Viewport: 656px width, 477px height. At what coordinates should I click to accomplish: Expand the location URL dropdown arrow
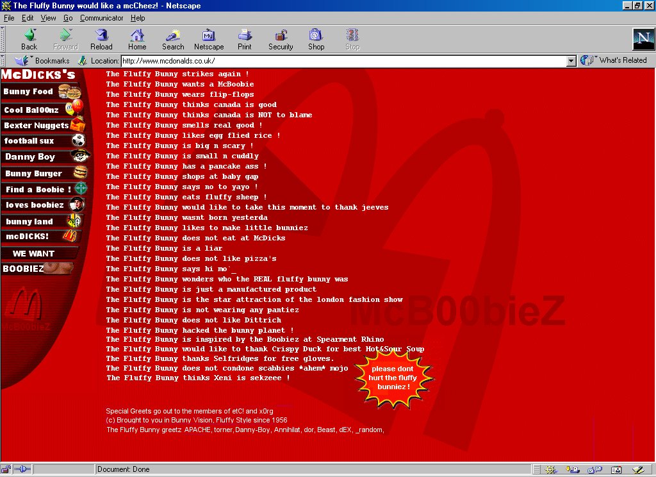coord(571,61)
